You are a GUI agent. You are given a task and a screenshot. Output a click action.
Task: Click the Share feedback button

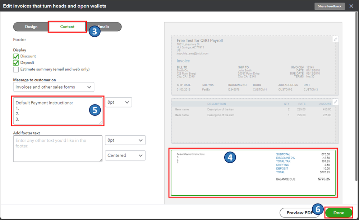click(x=330, y=6)
